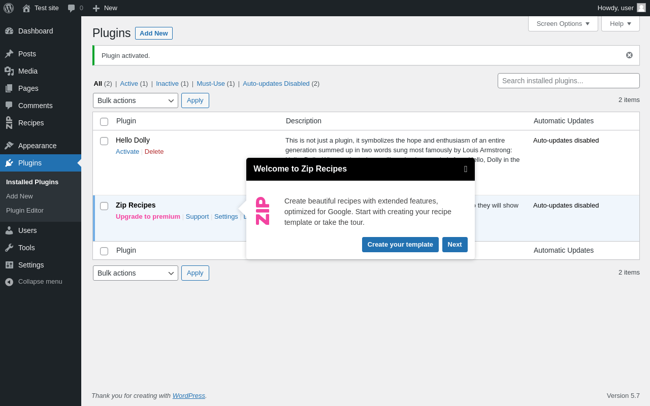650x406 pixels.
Task: Click the pink Zip logo in popup
Action: click(x=263, y=211)
